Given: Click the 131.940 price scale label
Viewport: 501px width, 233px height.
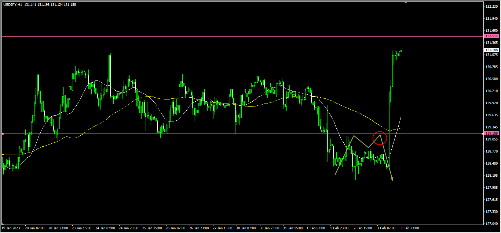Looking at the screenshot, I should [x=491, y=19].
